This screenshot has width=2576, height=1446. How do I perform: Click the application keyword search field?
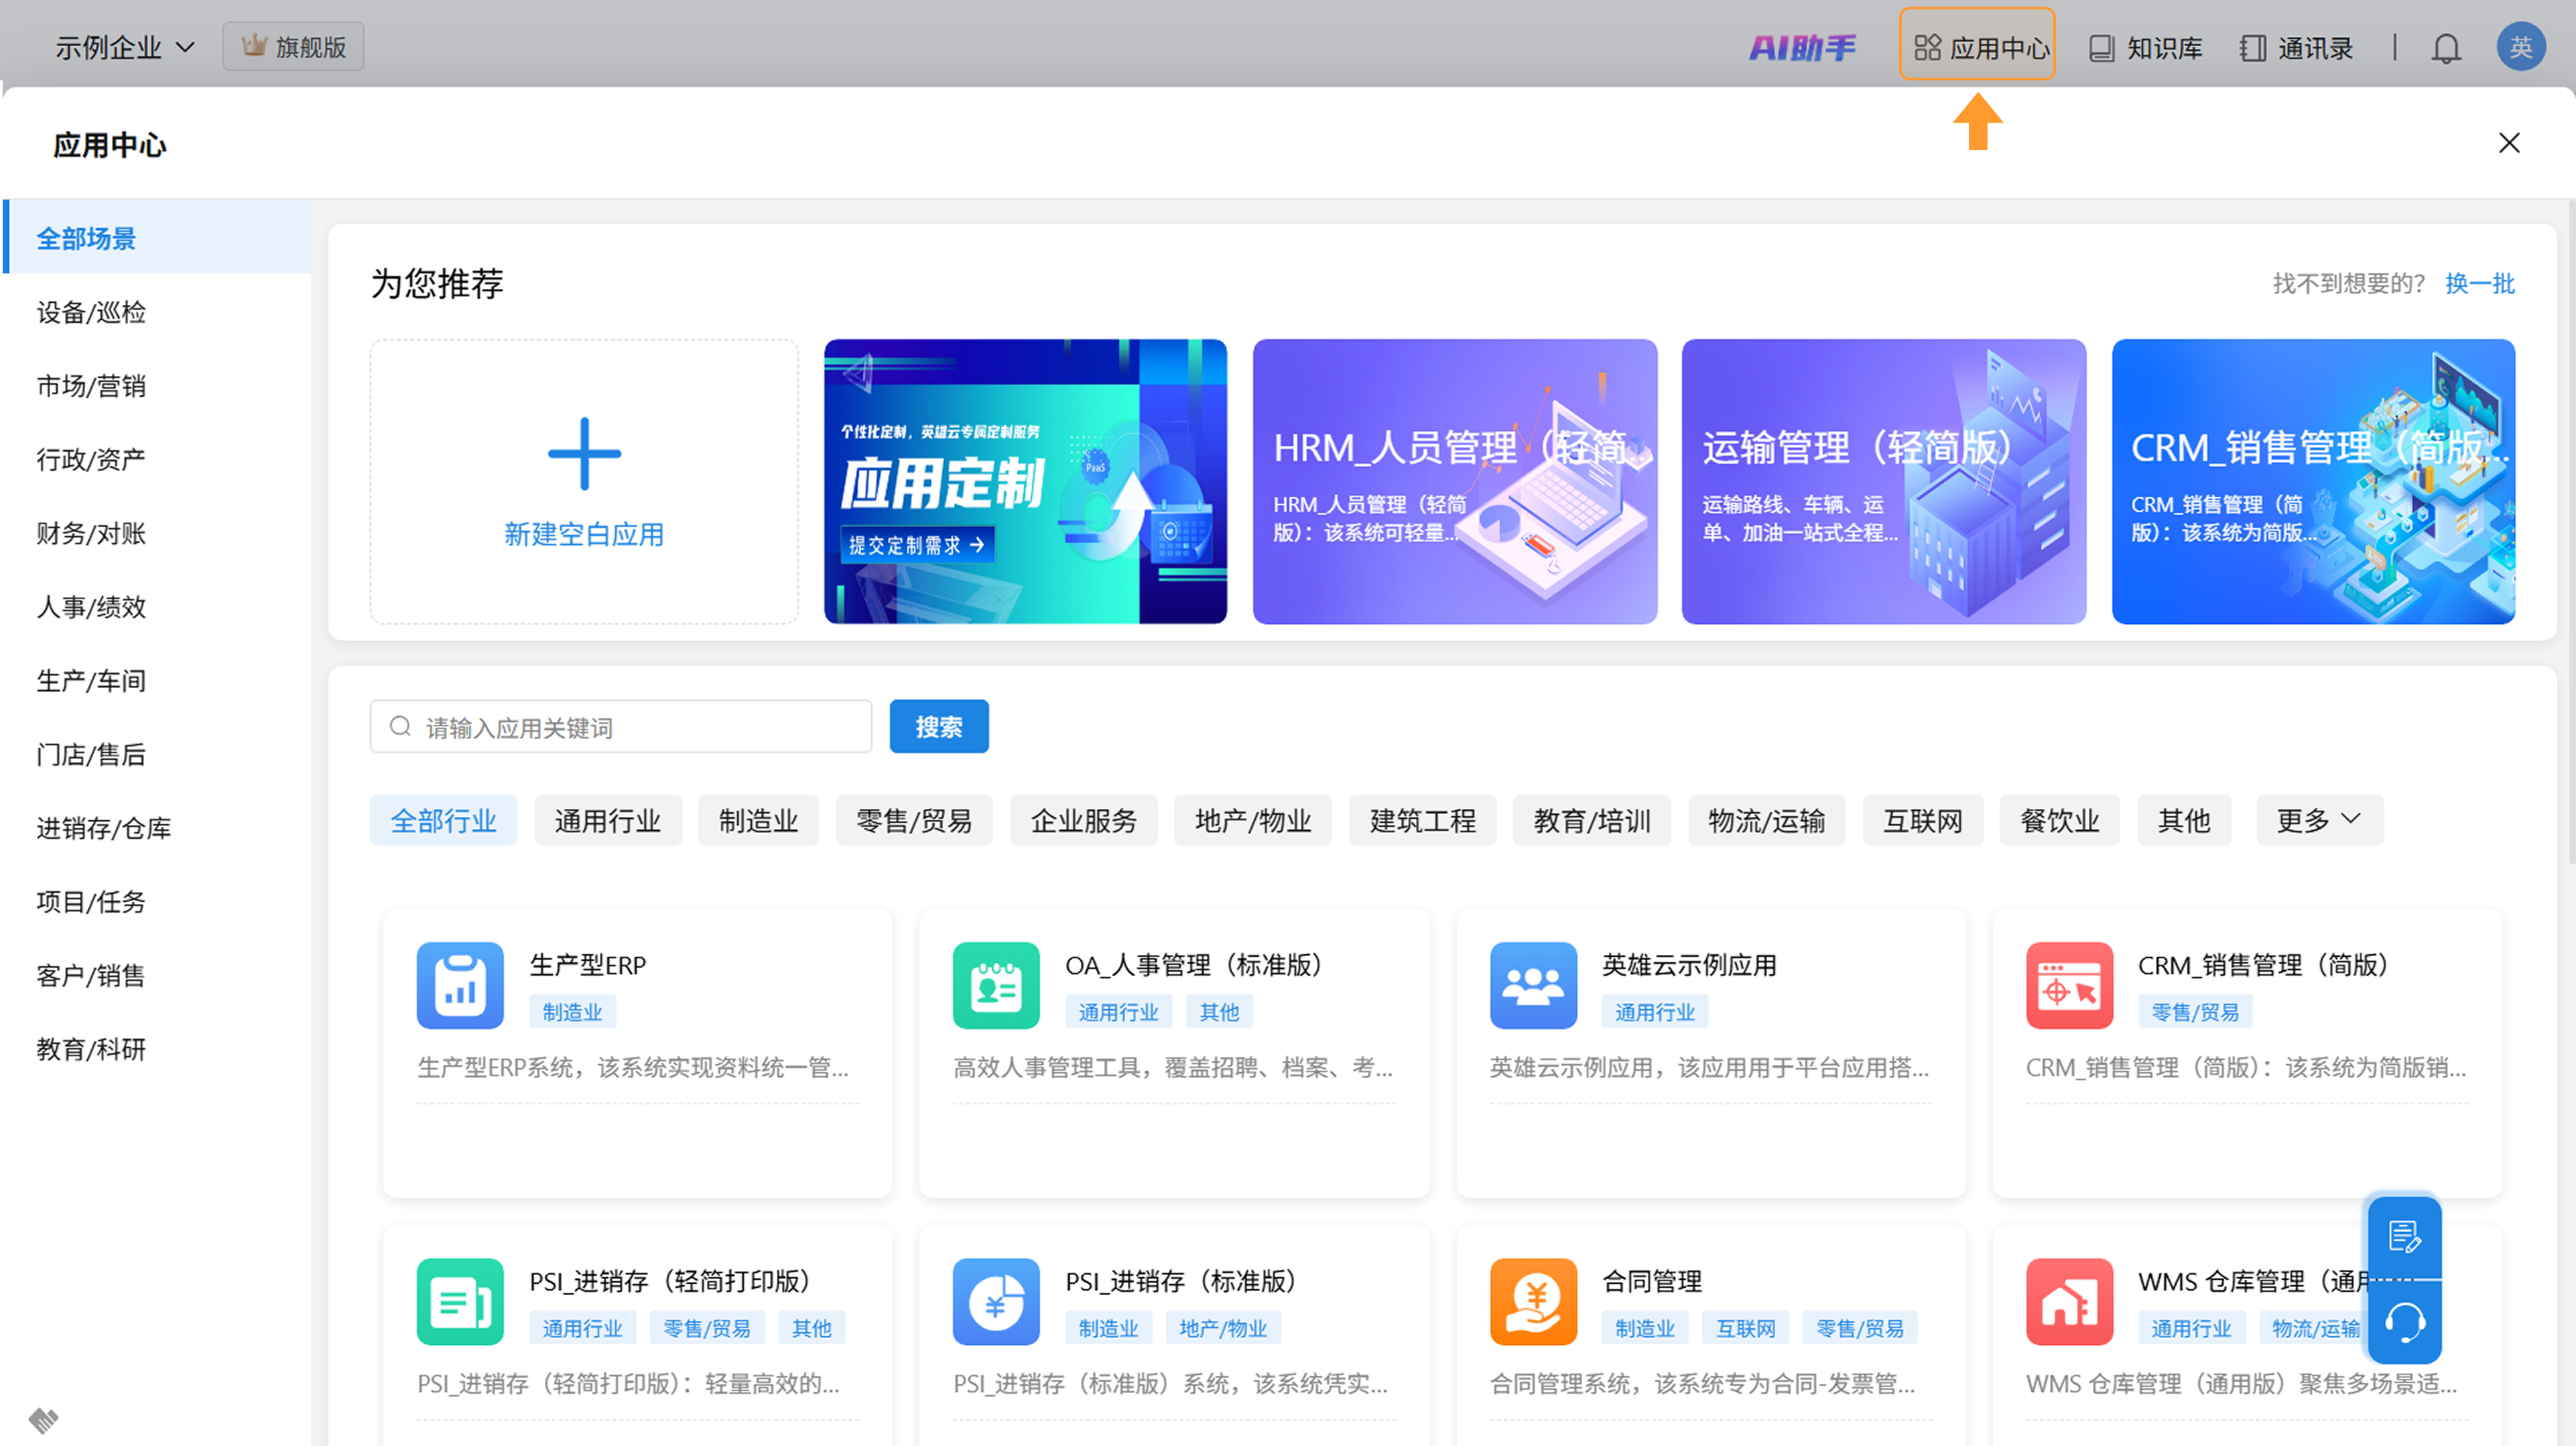[620, 727]
